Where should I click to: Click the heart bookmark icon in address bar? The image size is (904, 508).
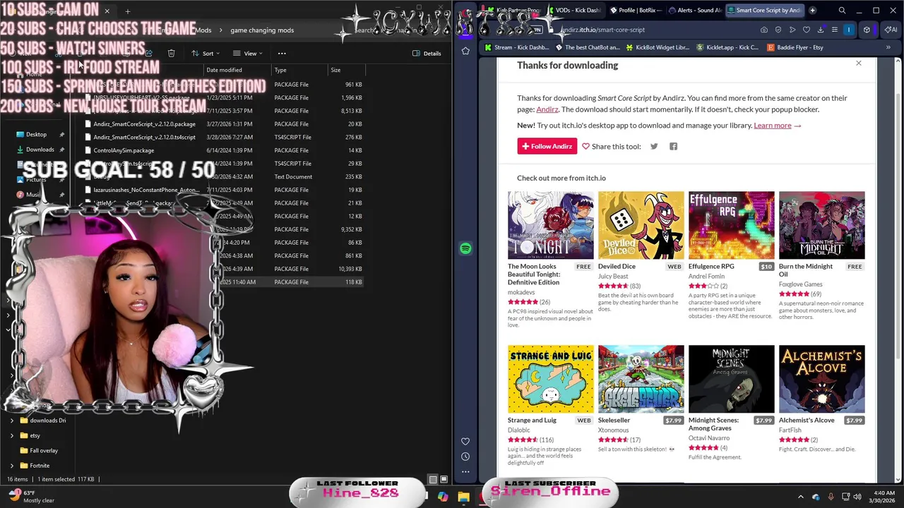(807, 30)
